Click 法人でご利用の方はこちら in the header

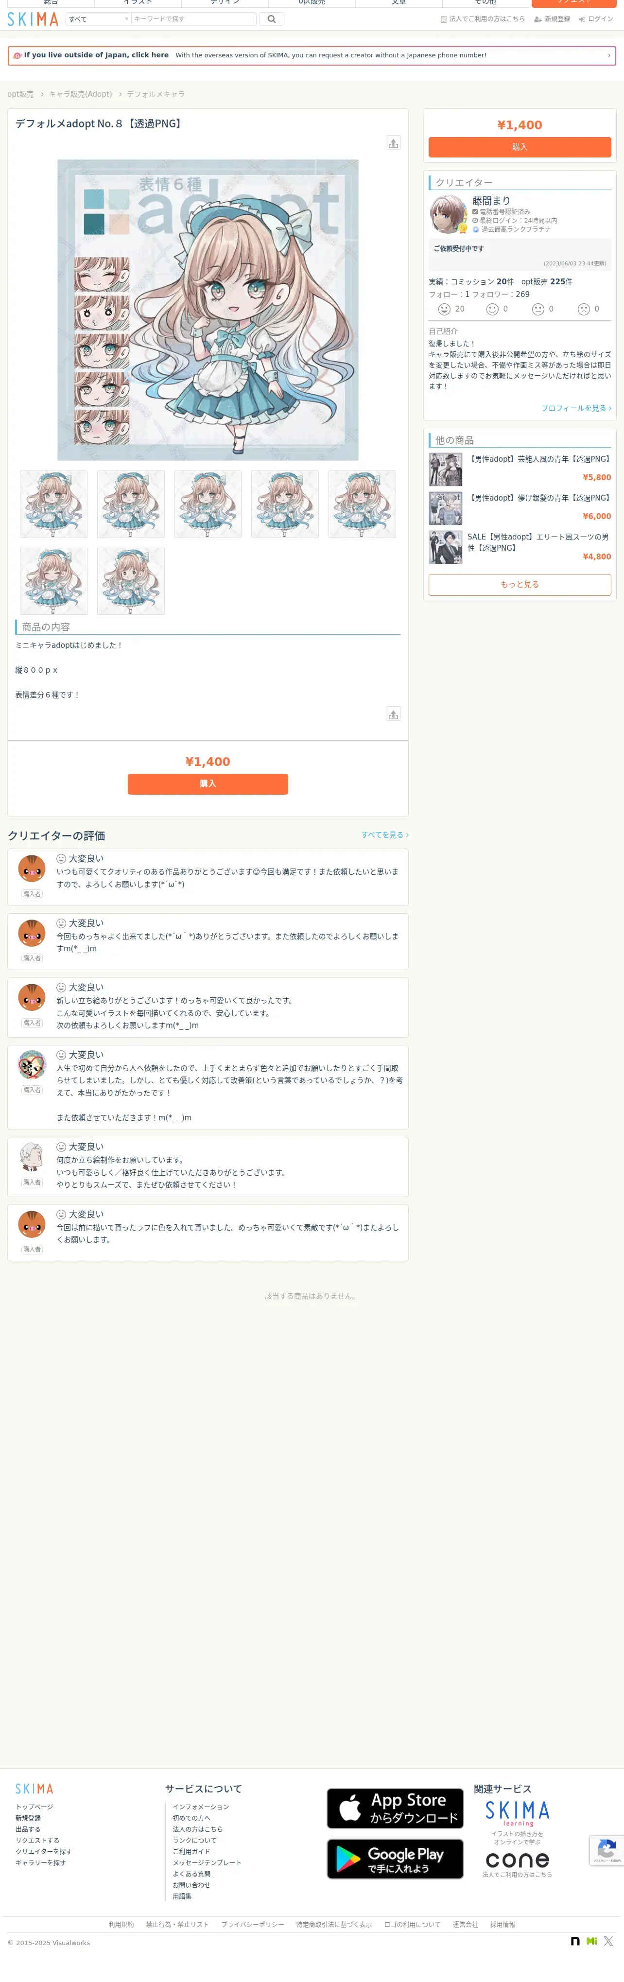pyautogui.click(x=483, y=19)
